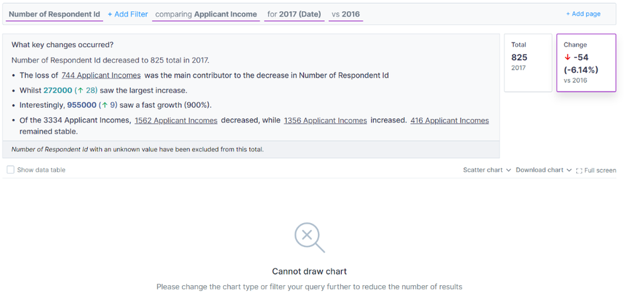Click the vs 2016 comparison field
The image size is (626, 304).
coord(346,14)
